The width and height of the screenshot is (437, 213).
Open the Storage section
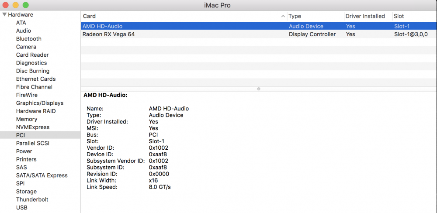point(27,192)
